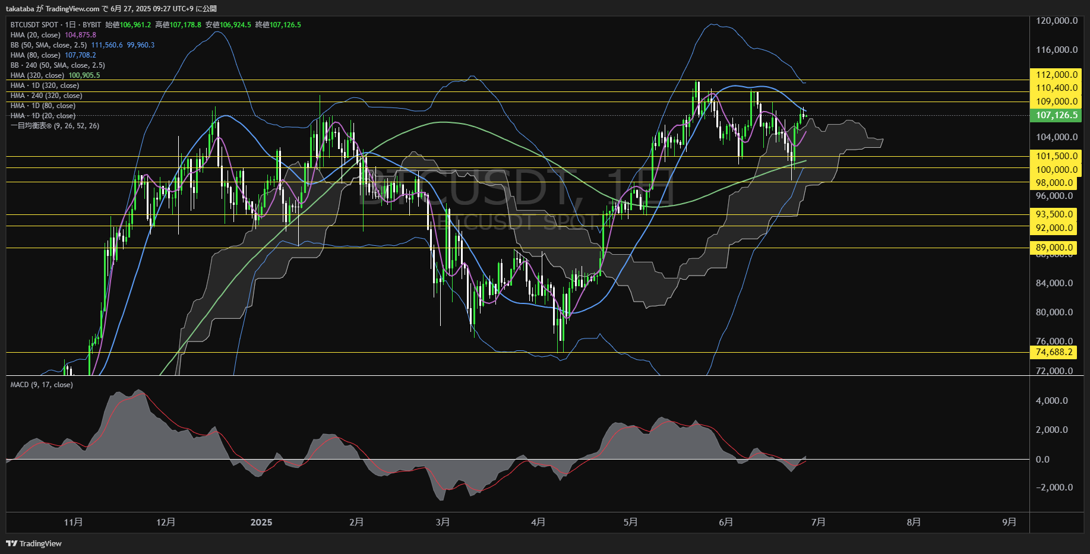Select the HMA (320, close) indicator legend
Image resolution: width=1090 pixels, height=554 pixels.
(37, 75)
